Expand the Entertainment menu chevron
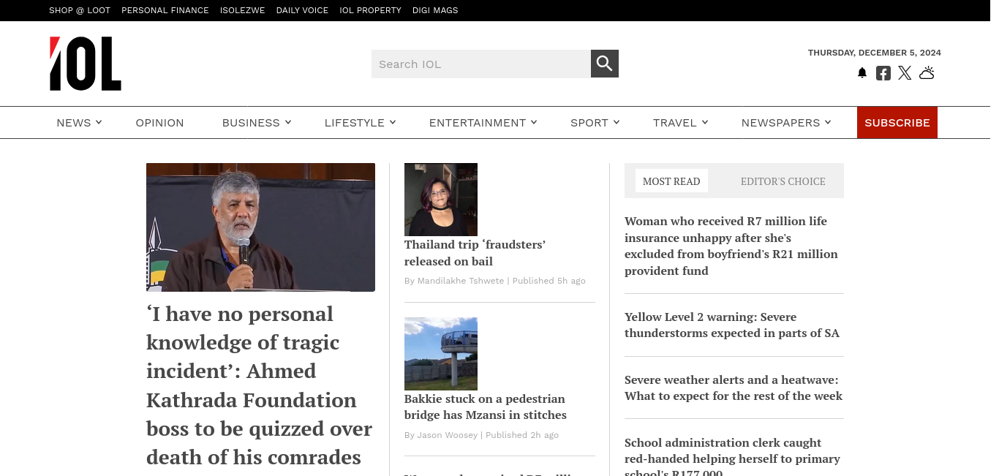999x476 pixels. (x=534, y=122)
